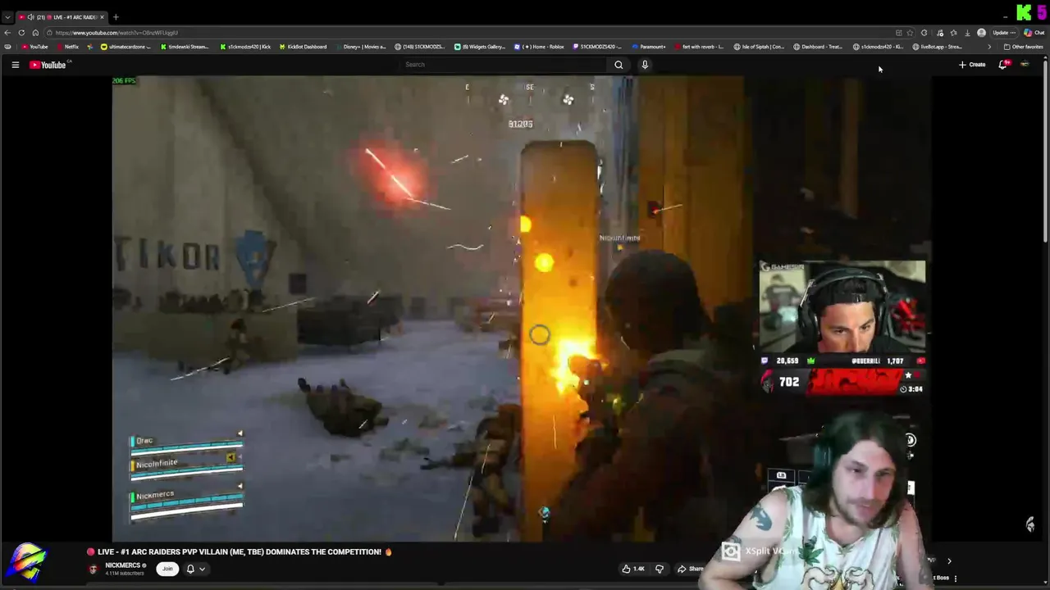The height and width of the screenshot is (590, 1050).
Task: Open the YouTube bookmark
Action: [35, 47]
